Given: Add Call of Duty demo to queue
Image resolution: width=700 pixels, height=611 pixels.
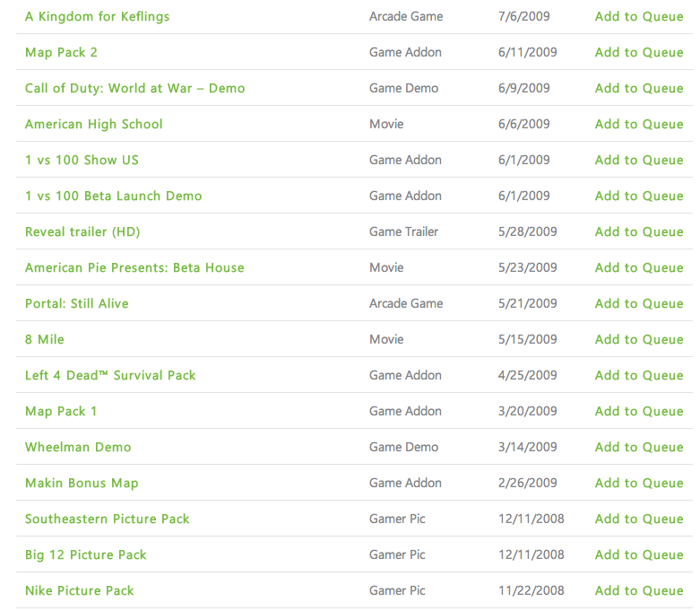Looking at the screenshot, I should (x=639, y=88).
